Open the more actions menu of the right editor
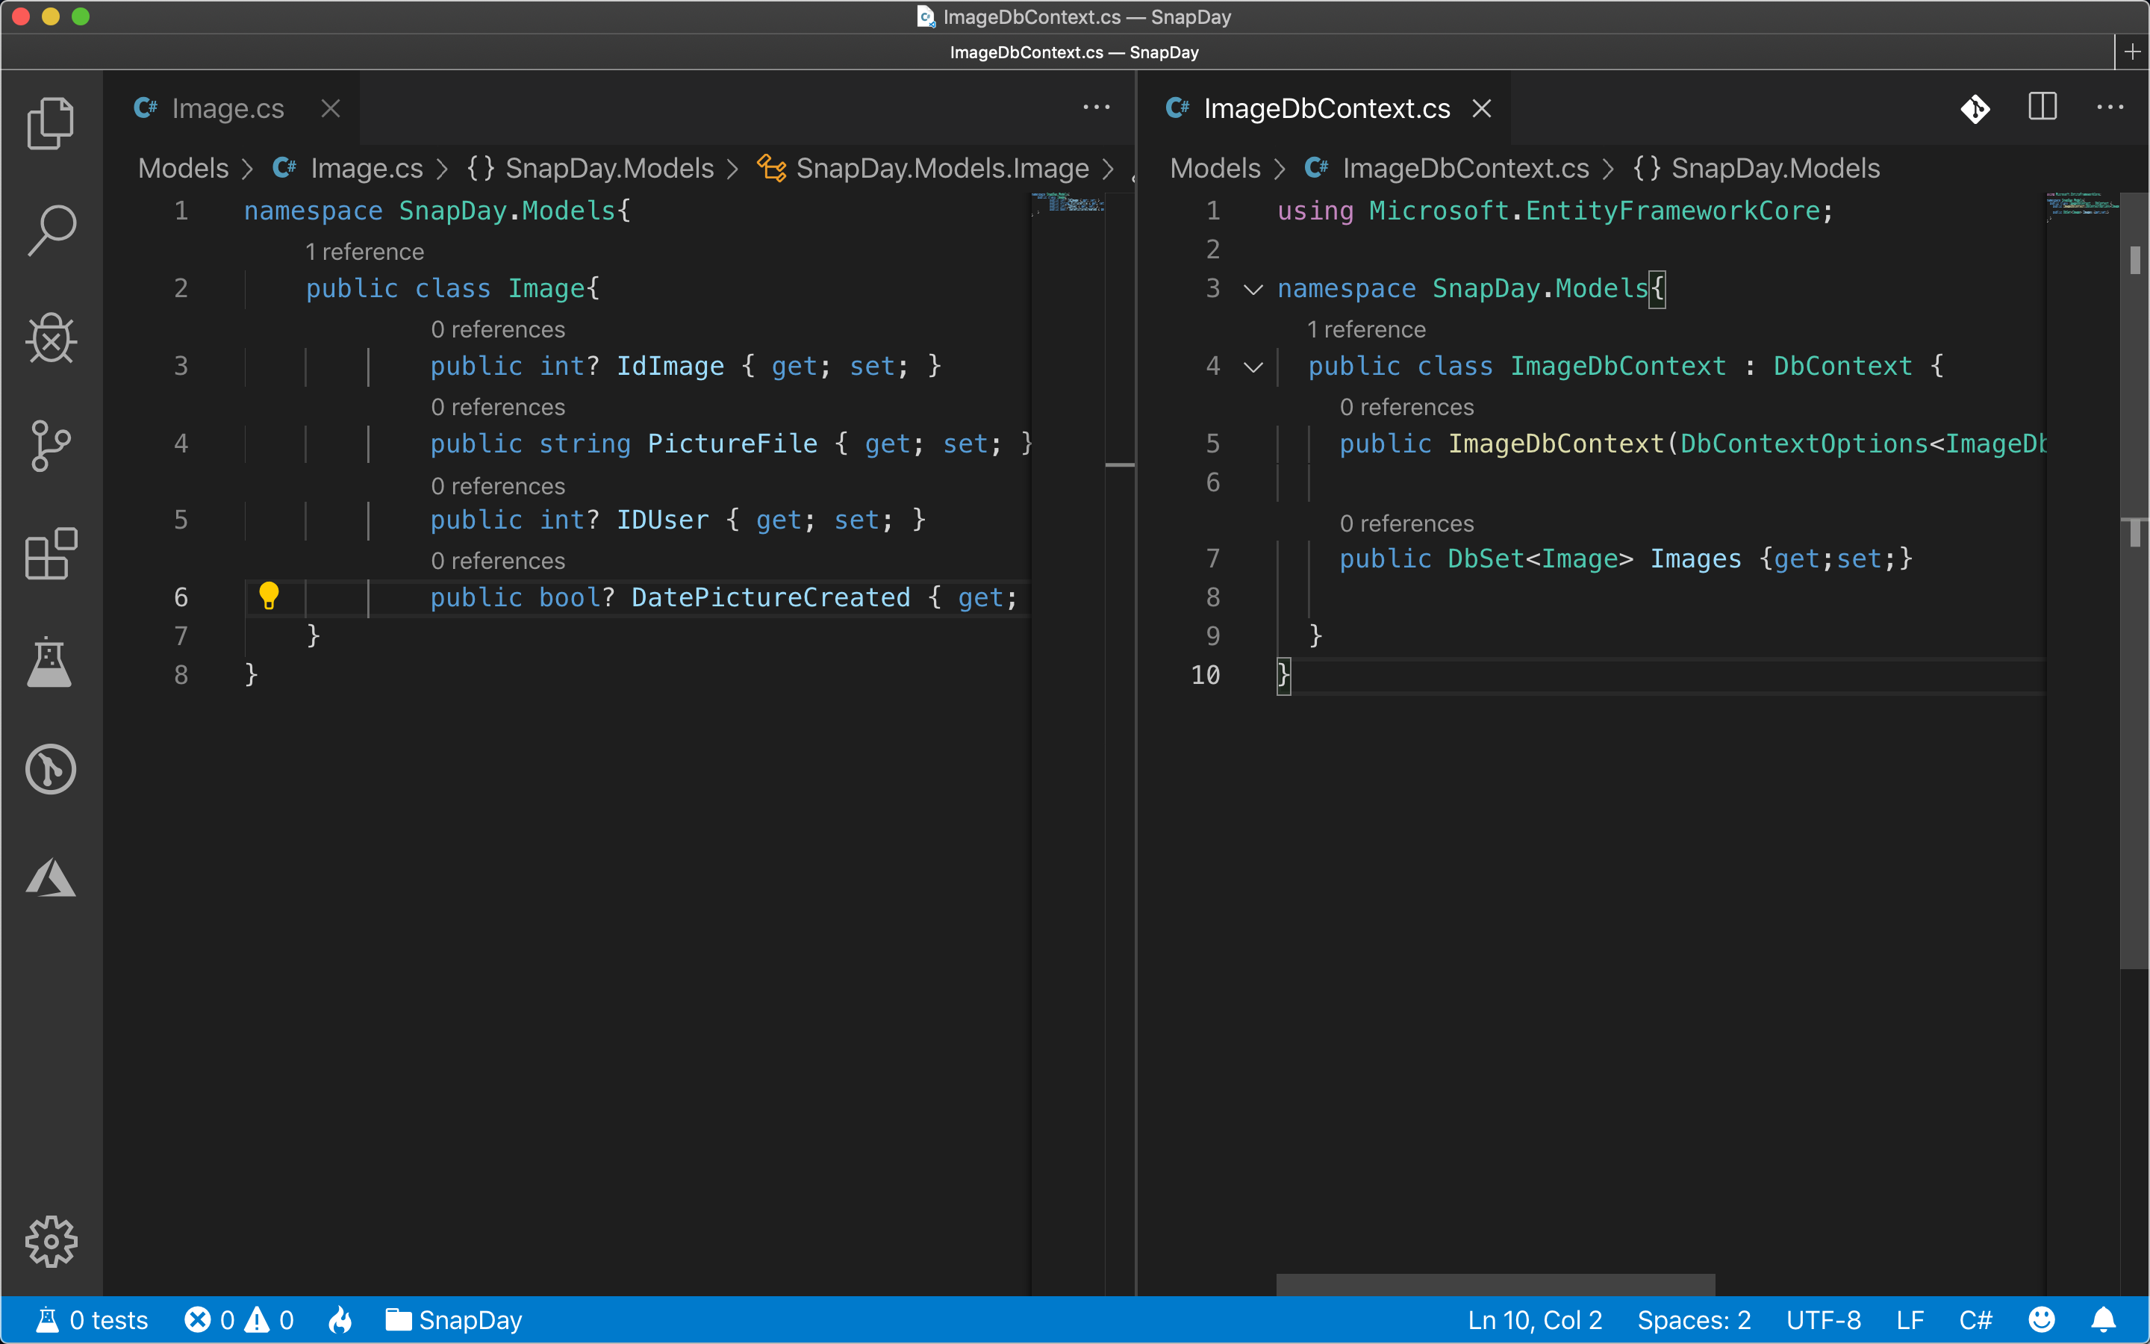Image resolution: width=2150 pixels, height=1344 pixels. tap(2108, 107)
